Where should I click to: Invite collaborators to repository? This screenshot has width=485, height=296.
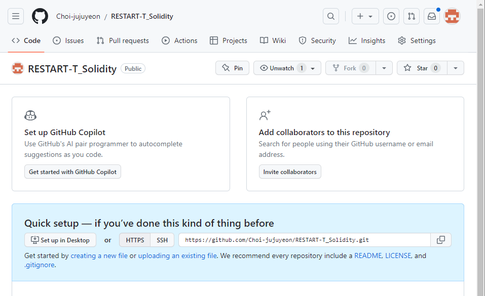pos(290,172)
